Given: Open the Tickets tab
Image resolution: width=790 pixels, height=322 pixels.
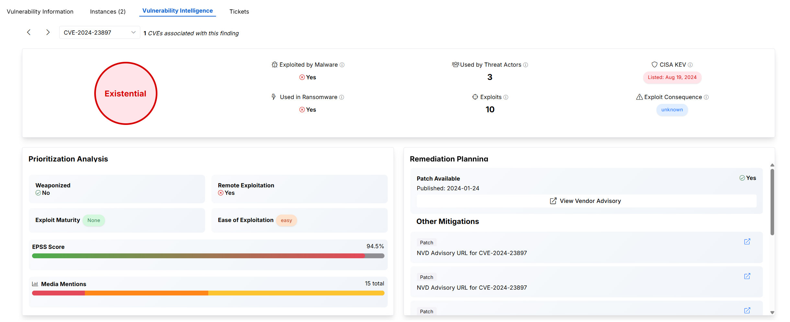Looking at the screenshot, I should pos(239,12).
